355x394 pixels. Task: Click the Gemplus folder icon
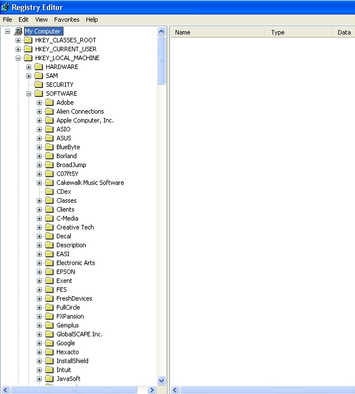click(x=49, y=326)
